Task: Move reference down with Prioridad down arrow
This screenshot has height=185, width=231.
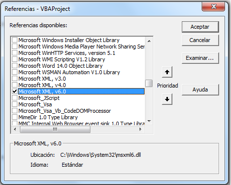Action: click(x=167, y=99)
